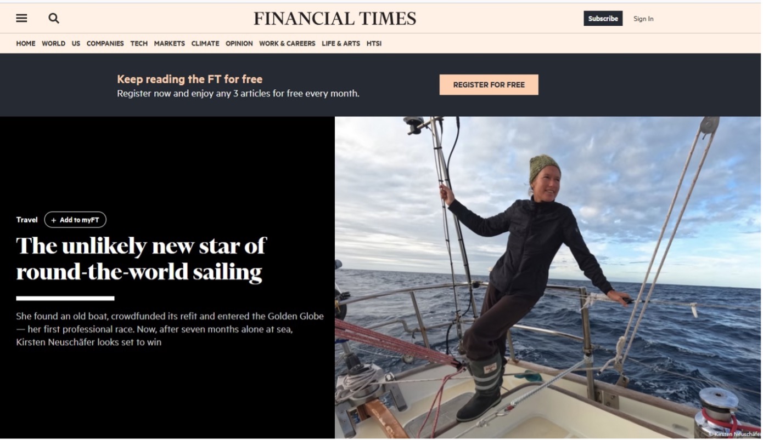
Task: Open the Sign In link
Action: click(643, 19)
